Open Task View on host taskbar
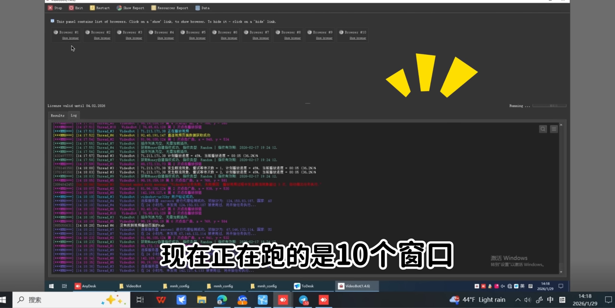The width and height of the screenshot is (615, 308). pyautogui.click(x=140, y=300)
